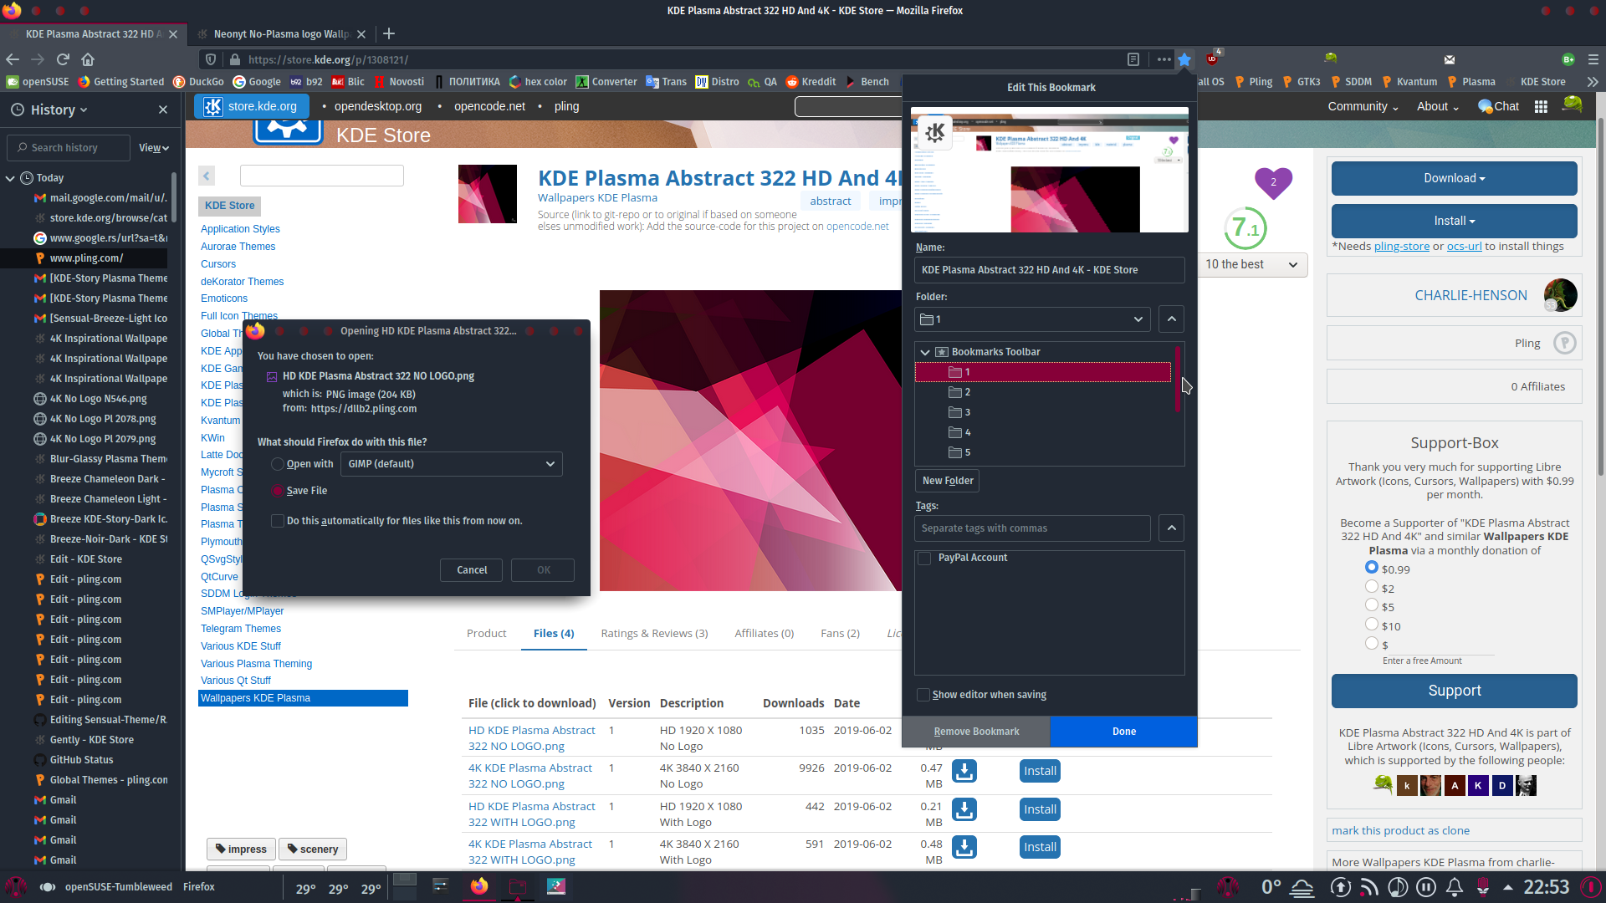The height and width of the screenshot is (903, 1606).
Task: Open a new tab with plus button
Action: click(x=389, y=33)
